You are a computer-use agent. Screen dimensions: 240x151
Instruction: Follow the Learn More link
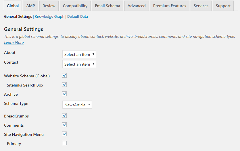[x=14, y=42]
